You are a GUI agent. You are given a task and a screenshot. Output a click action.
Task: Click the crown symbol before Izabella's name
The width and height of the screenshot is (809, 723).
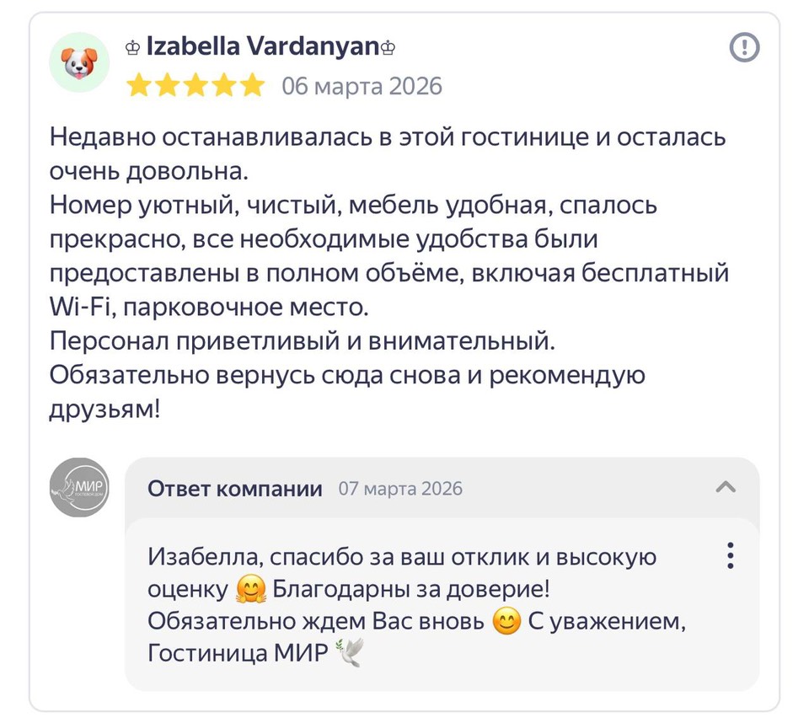click(x=134, y=49)
